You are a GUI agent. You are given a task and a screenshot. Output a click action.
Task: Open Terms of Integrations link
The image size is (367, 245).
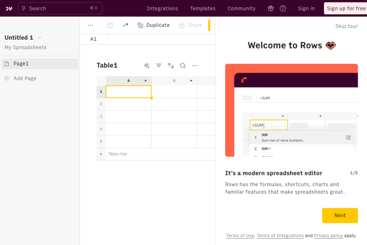point(280,236)
